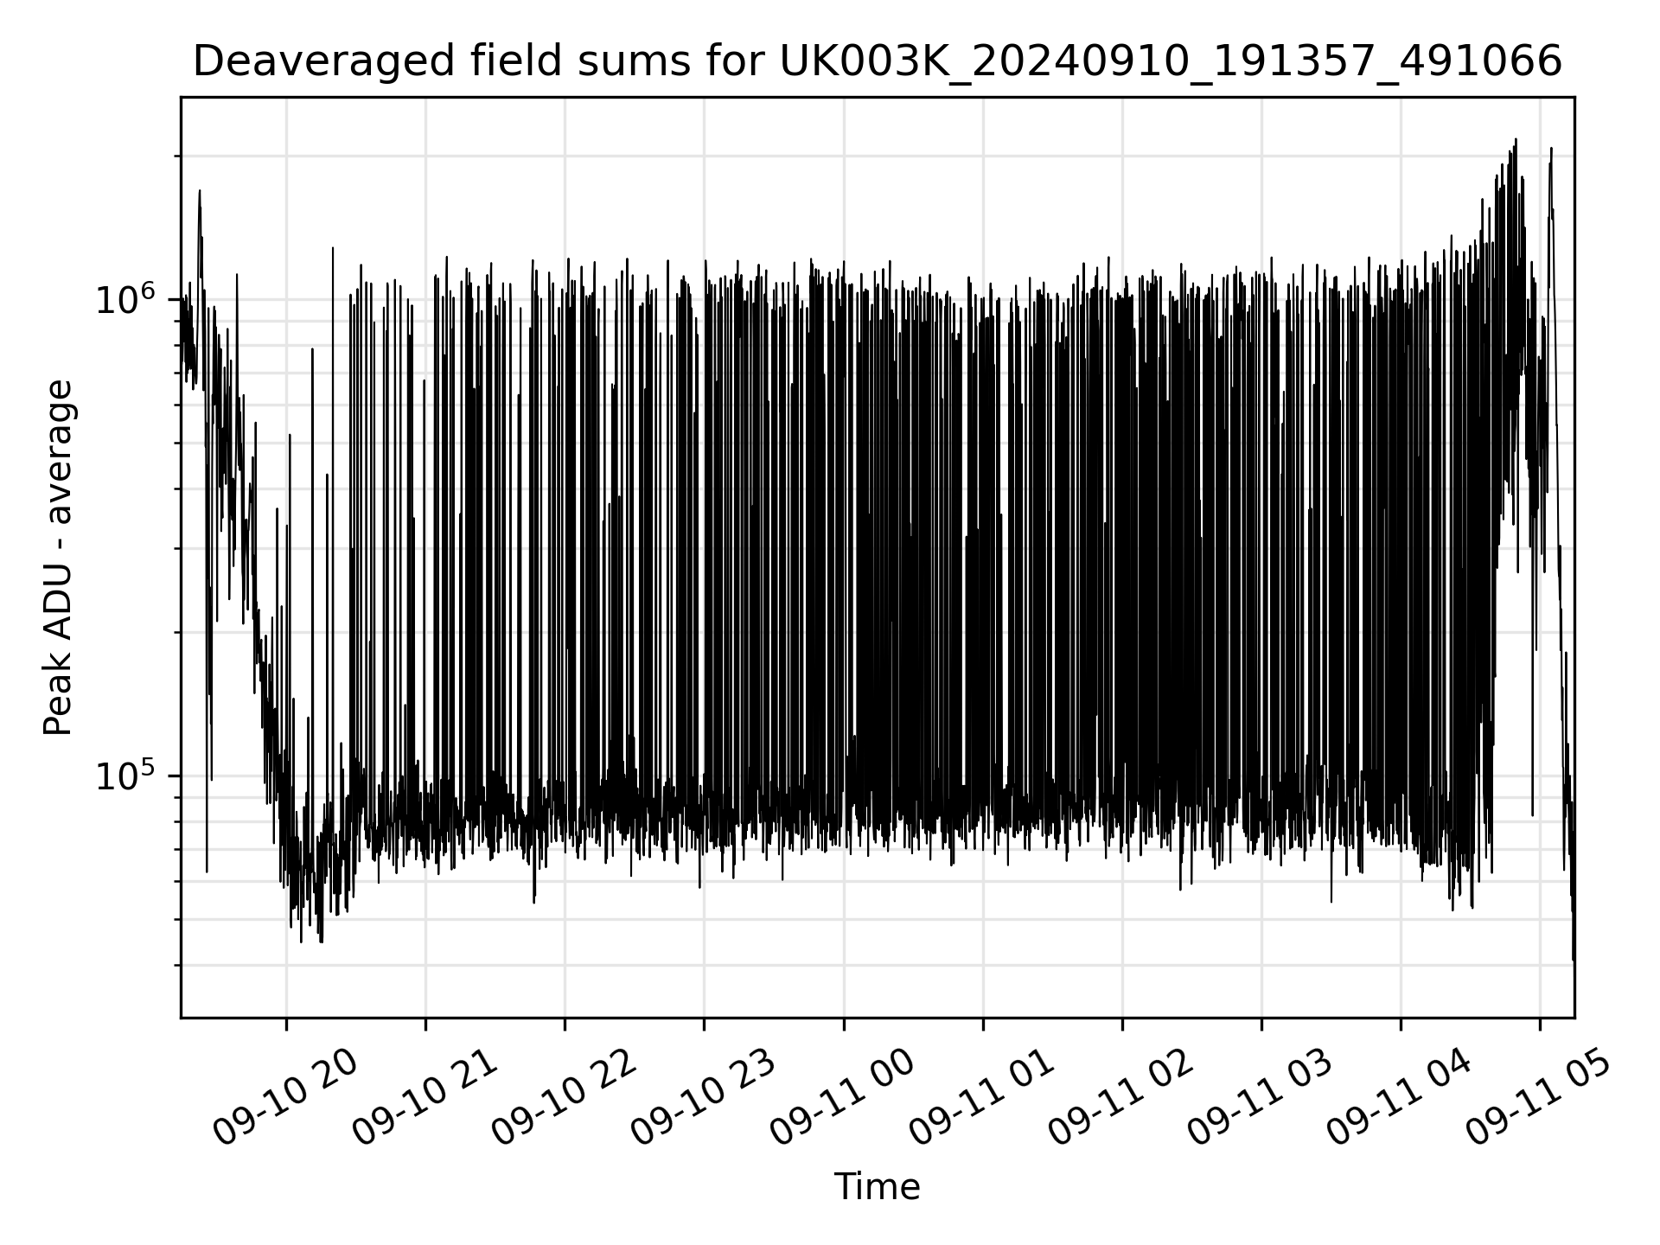Click the x tick label '09-10 22'
The height and width of the screenshot is (1245, 1660).
(x=564, y=1098)
